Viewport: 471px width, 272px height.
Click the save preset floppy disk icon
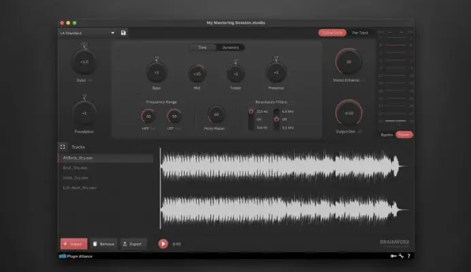click(x=123, y=33)
